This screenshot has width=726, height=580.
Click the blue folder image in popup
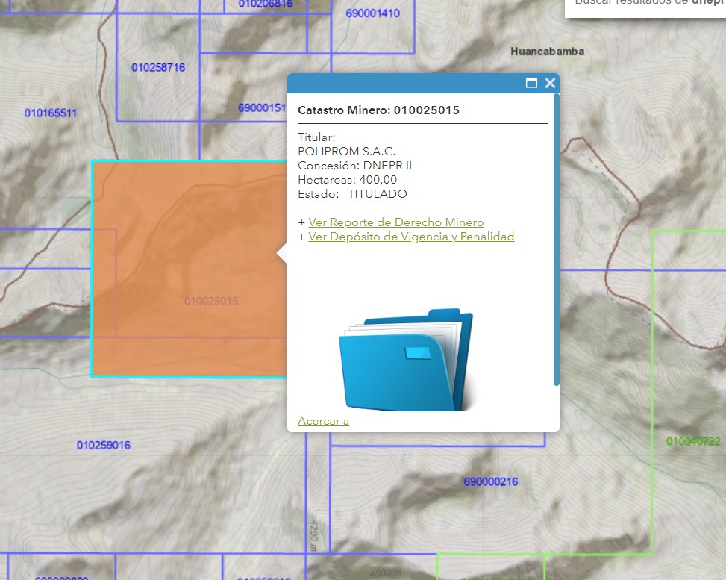pos(407,360)
